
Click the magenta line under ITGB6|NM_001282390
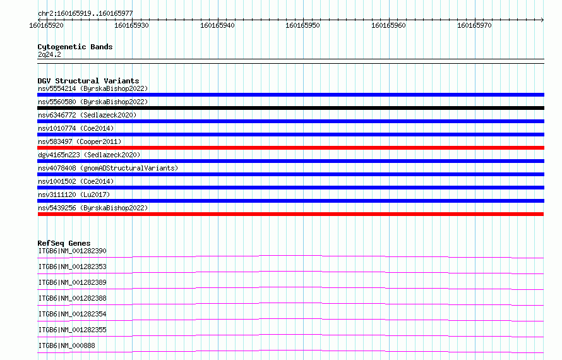(290, 256)
